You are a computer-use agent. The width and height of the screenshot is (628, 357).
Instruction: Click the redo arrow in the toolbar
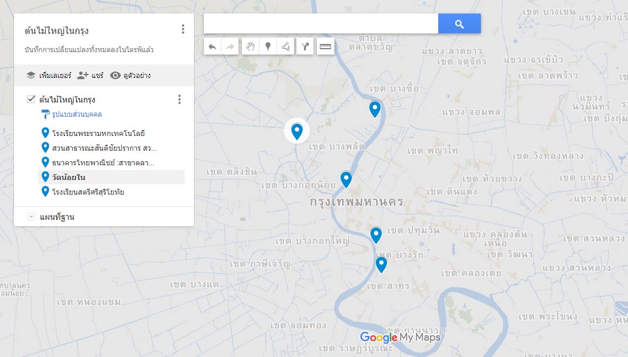click(x=230, y=47)
